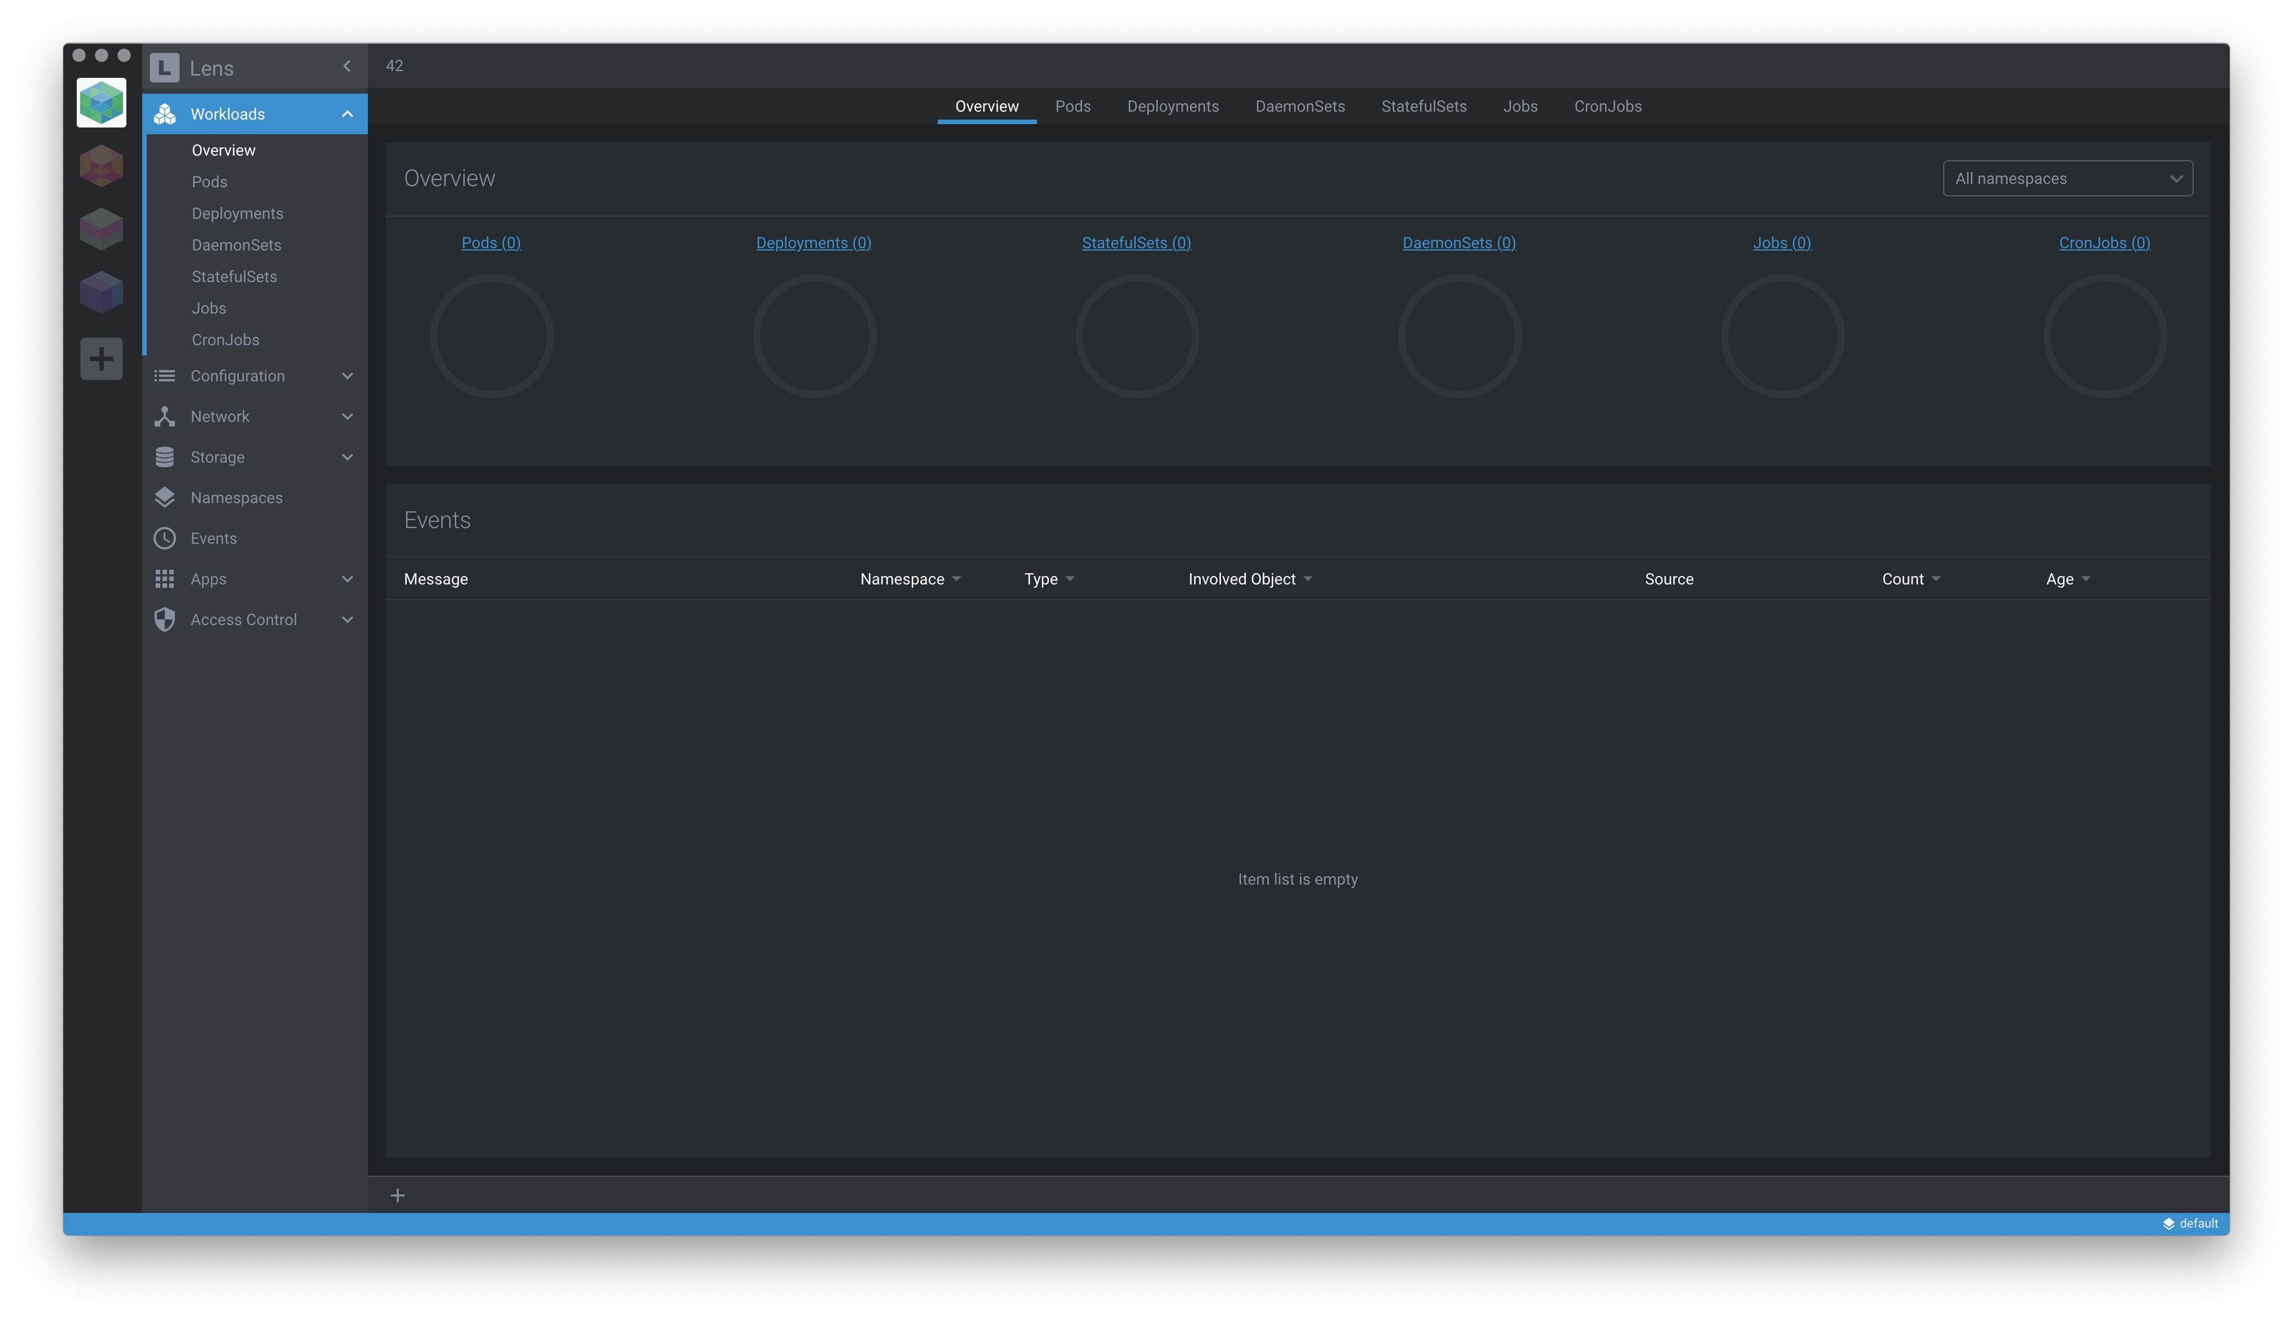
Task: Switch to the gray-purple cluster icon
Action: point(102,229)
